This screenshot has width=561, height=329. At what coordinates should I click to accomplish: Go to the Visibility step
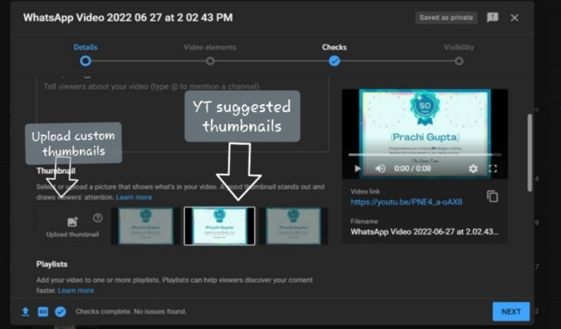point(459,61)
